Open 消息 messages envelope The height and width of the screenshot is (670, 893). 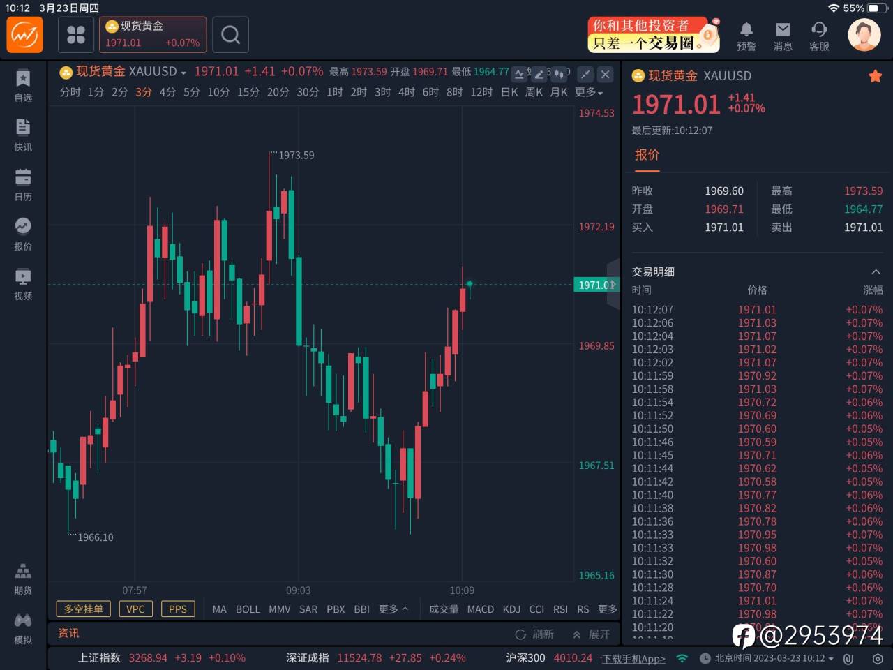coord(783,36)
